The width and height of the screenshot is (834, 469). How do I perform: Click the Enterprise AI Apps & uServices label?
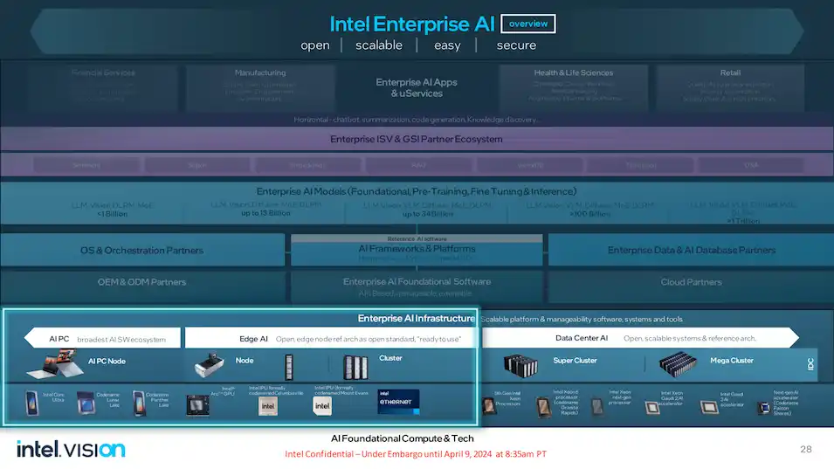(x=417, y=87)
